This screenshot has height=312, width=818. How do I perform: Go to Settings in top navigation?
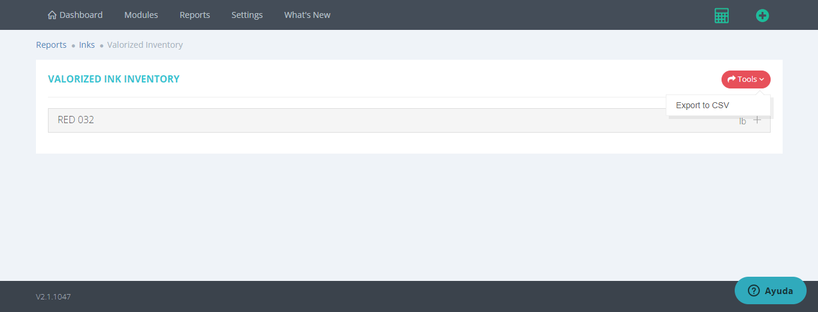(x=247, y=15)
